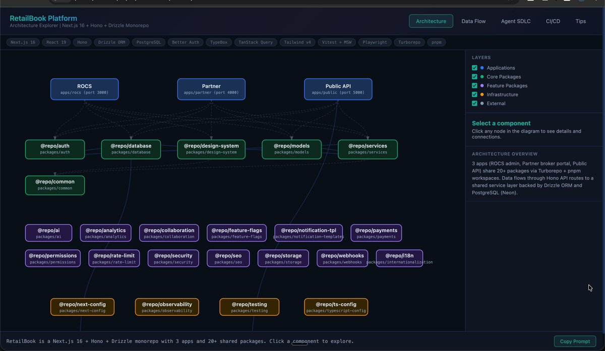Image resolution: width=605 pixels, height=351 pixels.
Task: Select the @repo/webhooks node
Action: point(342,258)
